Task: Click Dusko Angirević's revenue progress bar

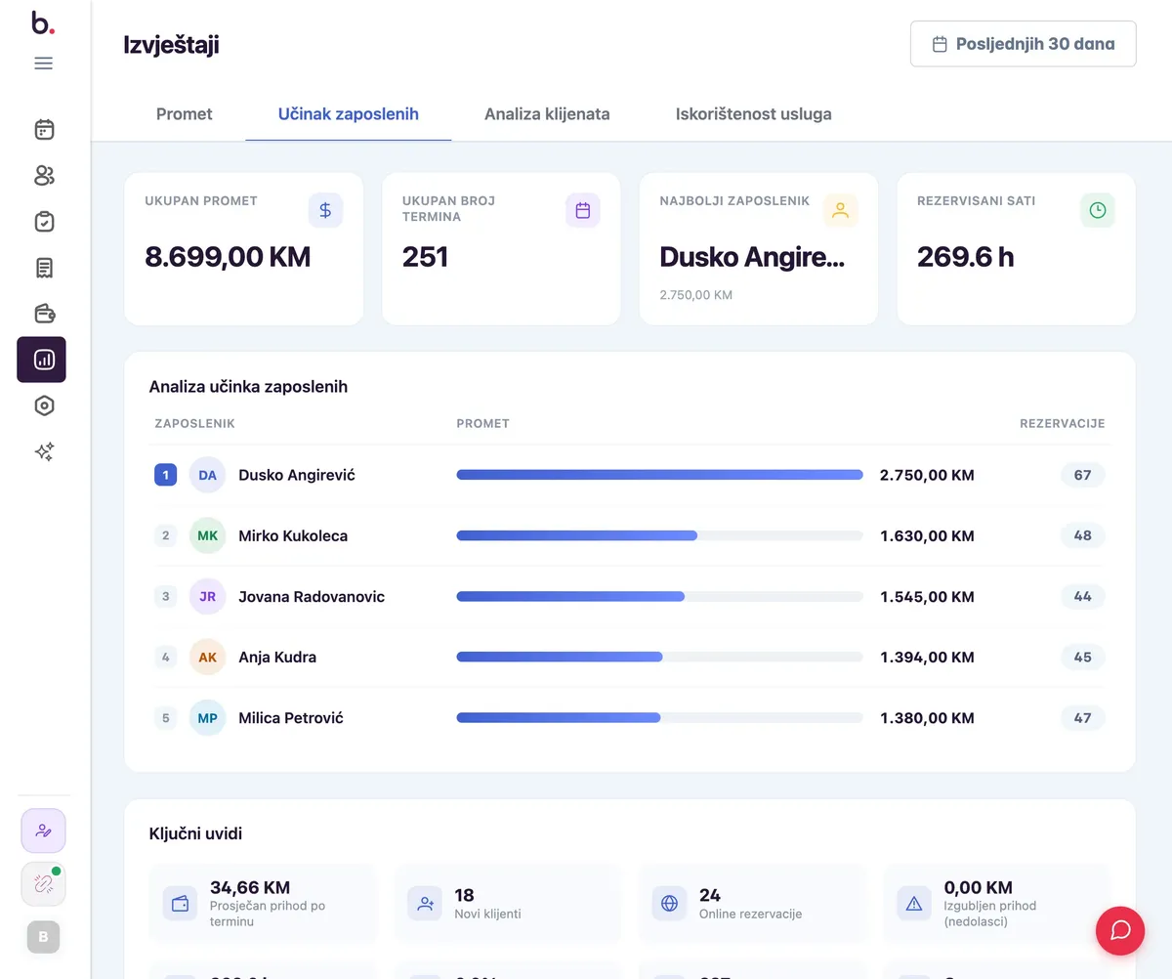Action: [660, 475]
